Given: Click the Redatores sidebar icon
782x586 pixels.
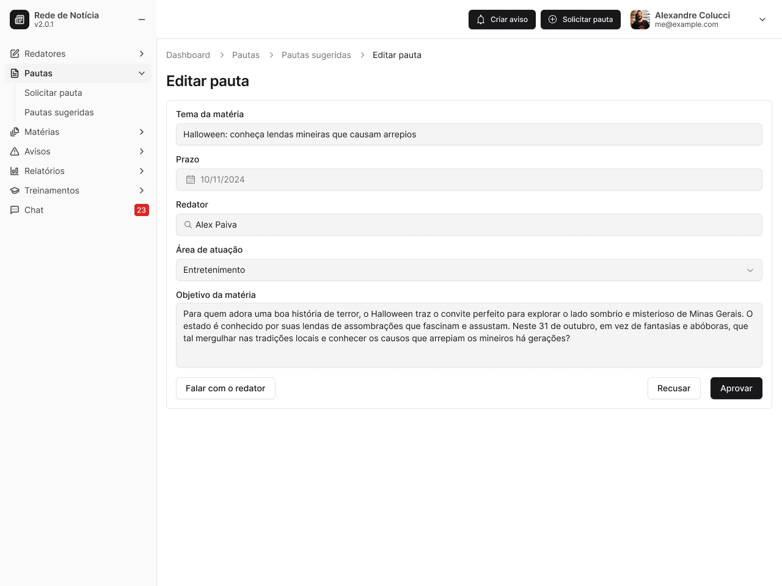Looking at the screenshot, I should tap(15, 54).
